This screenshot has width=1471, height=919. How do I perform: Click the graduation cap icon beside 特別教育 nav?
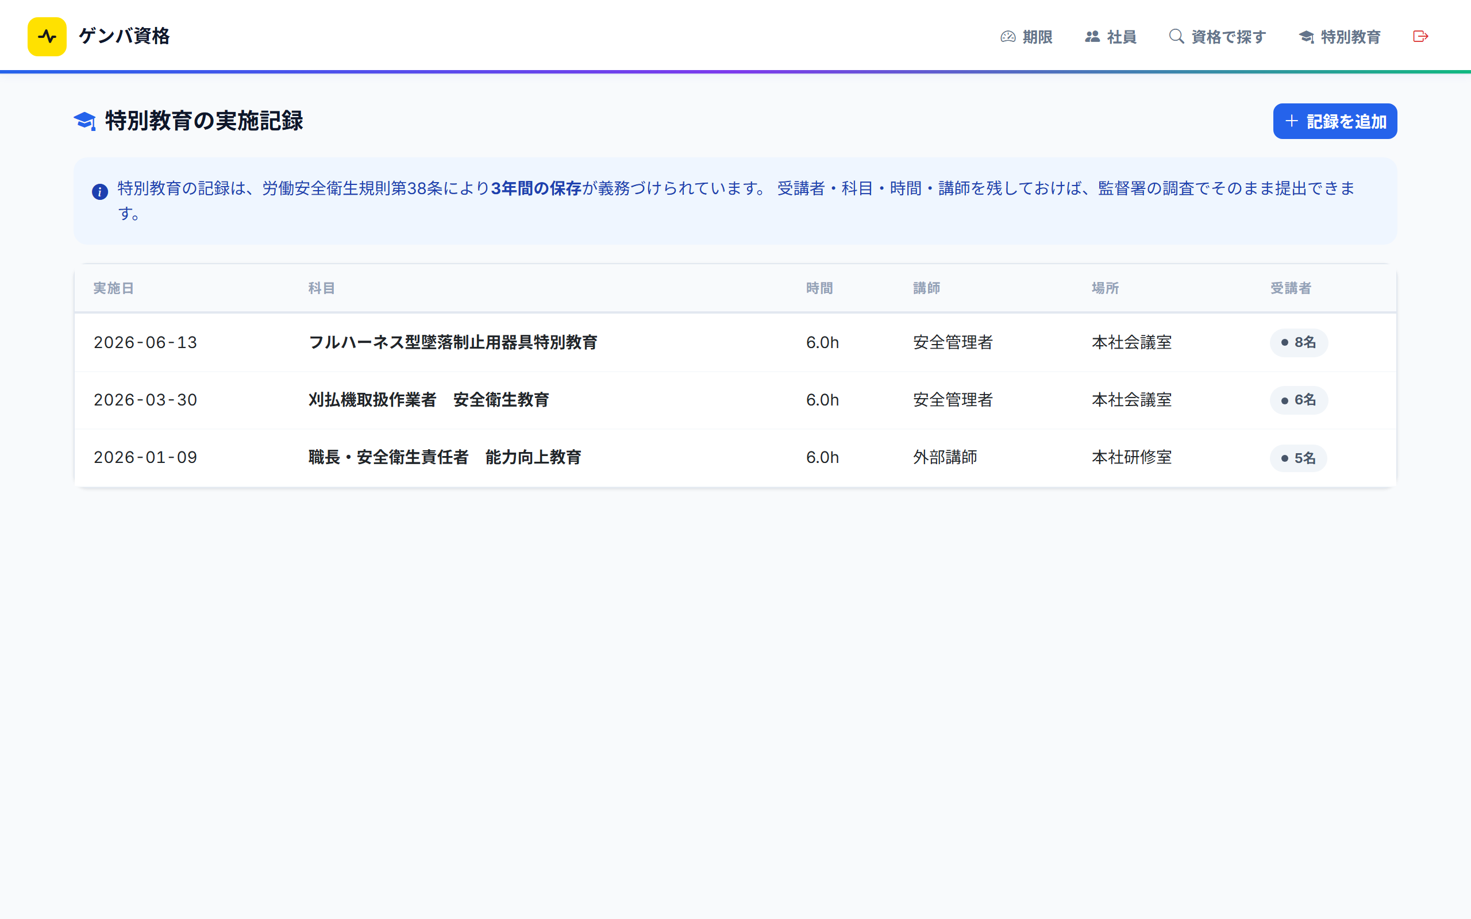click(1306, 37)
